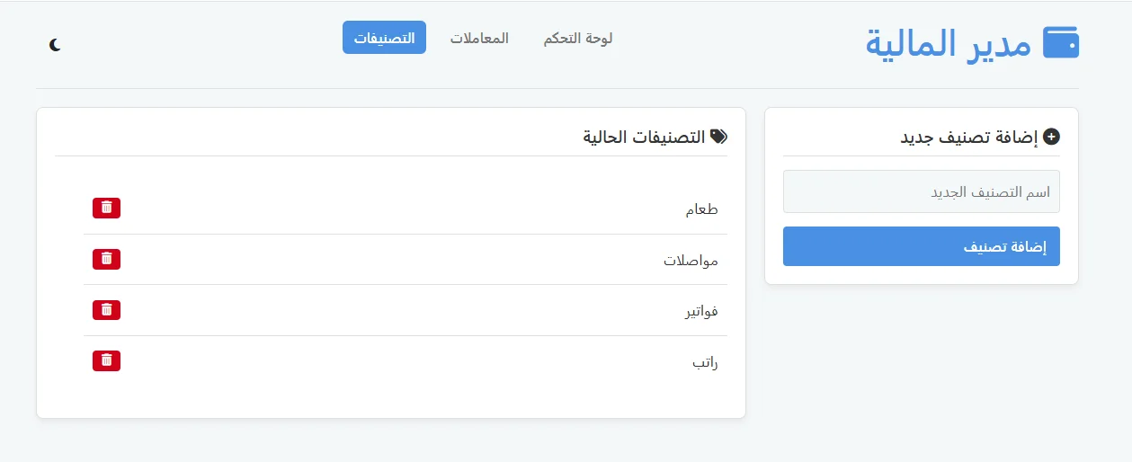This screenshot has height=462, width=1132.
Task: Click the wallet logo icon
Action: coord(1060,42)
